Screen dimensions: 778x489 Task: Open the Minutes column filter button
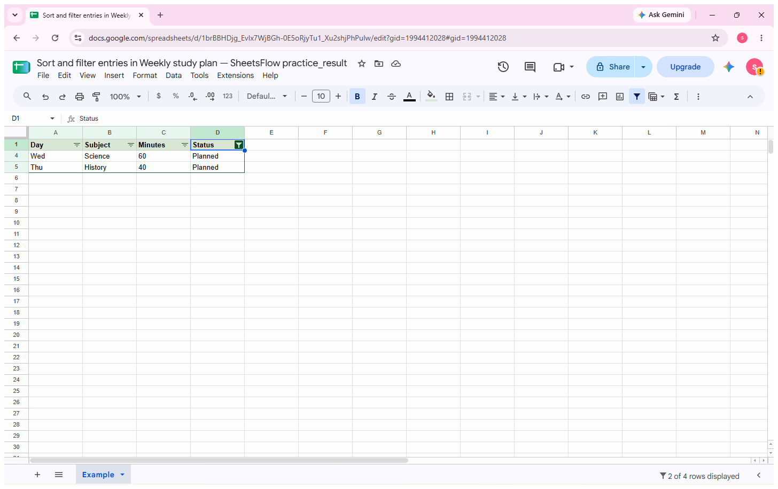(x=185, y=145)
